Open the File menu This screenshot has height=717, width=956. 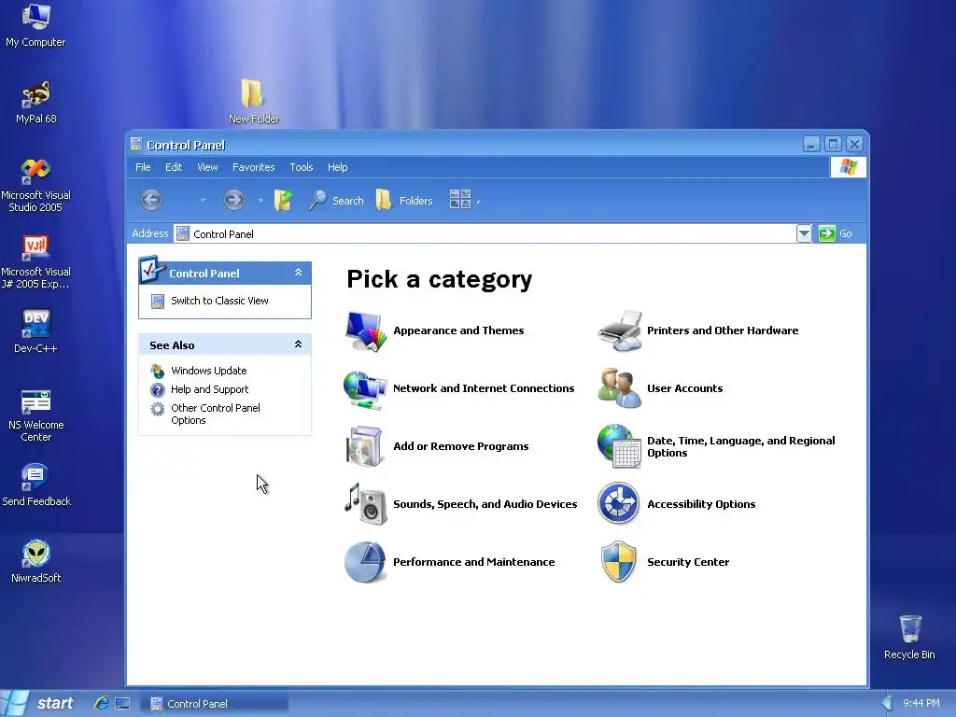click(x=143, y=167)
